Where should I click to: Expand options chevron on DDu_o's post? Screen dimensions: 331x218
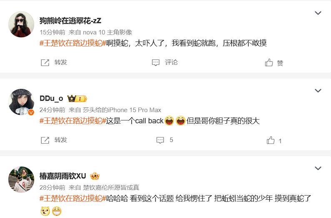click(x=318, y=91)
